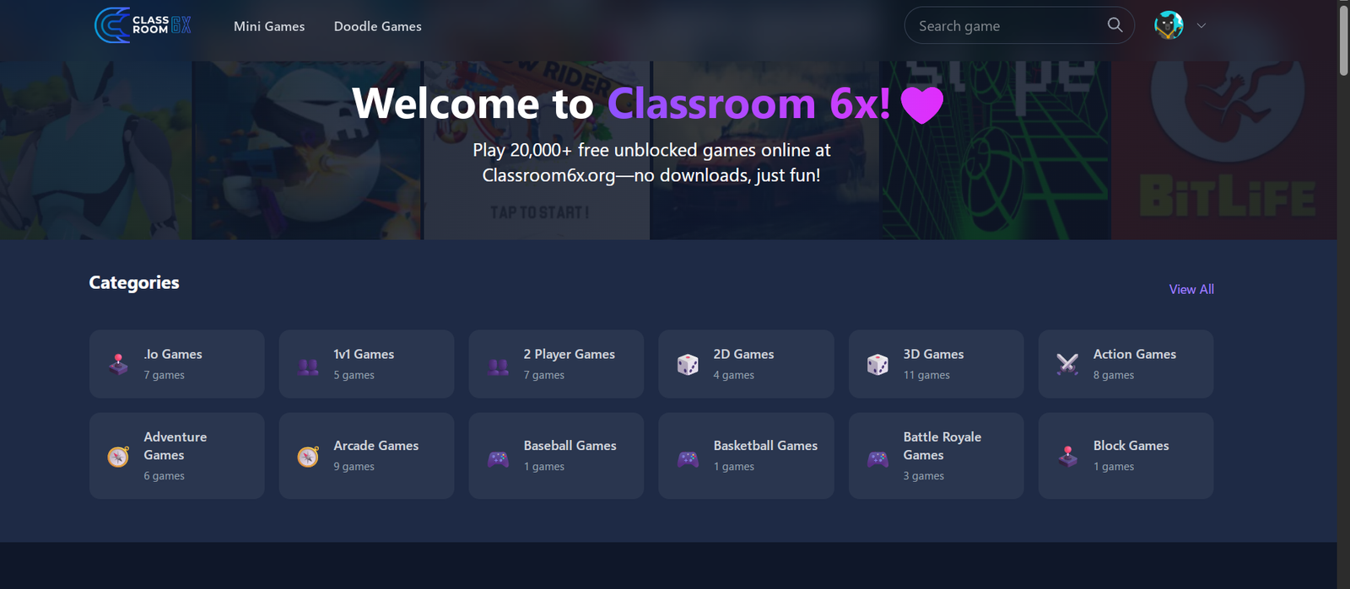The width and height of the screenshot is (1350, 589).
Task: Open the Battle Royale Games title
Action: point(942,446)
